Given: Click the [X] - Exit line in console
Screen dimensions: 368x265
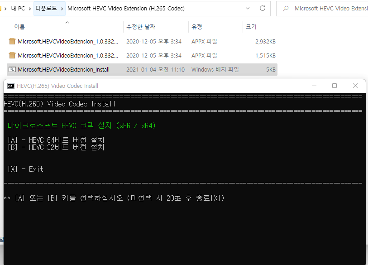Looking at the screenshot, I should (x=26, y=169).
